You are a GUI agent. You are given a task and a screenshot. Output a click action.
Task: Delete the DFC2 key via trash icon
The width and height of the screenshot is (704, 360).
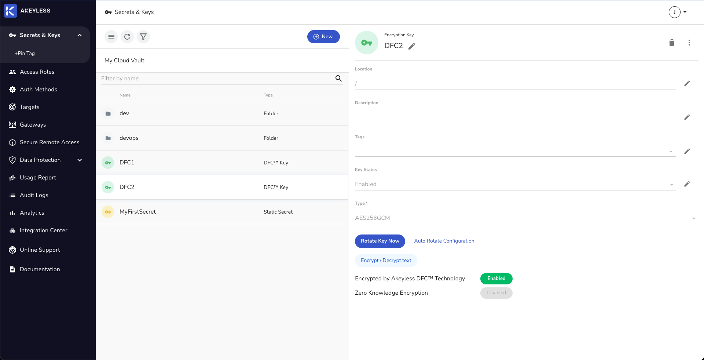[x=672, y=43]
